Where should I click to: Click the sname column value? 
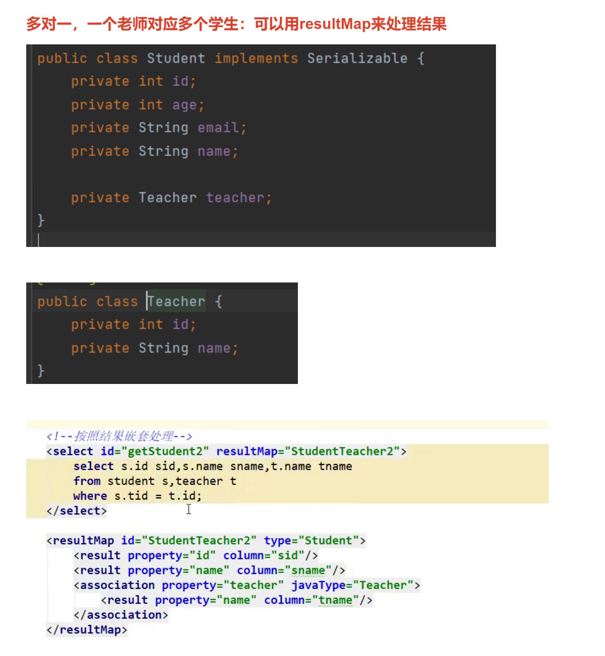coord(308,570)
